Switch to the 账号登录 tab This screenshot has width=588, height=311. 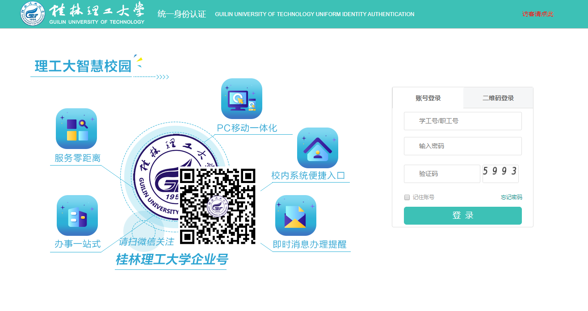coord(428,98)
